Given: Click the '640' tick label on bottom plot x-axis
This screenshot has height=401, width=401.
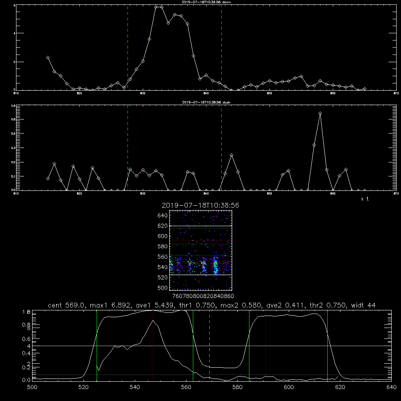Looking at the screenshot, I should coord(391,387).
